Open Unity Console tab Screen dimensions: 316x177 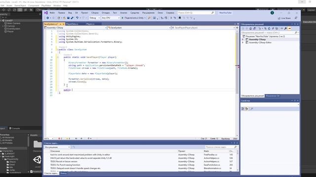point(14,128)
